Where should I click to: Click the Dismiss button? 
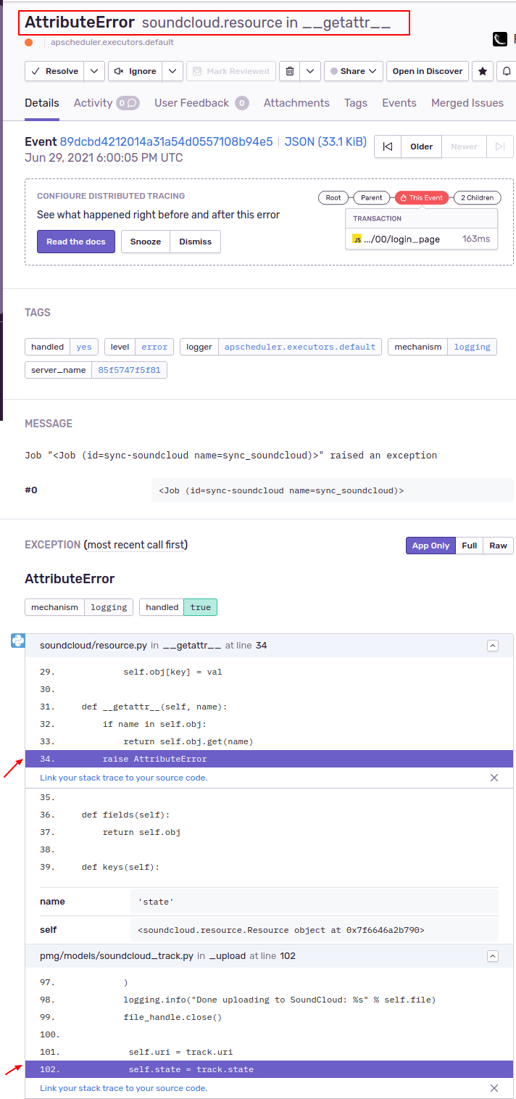(196, 242)
